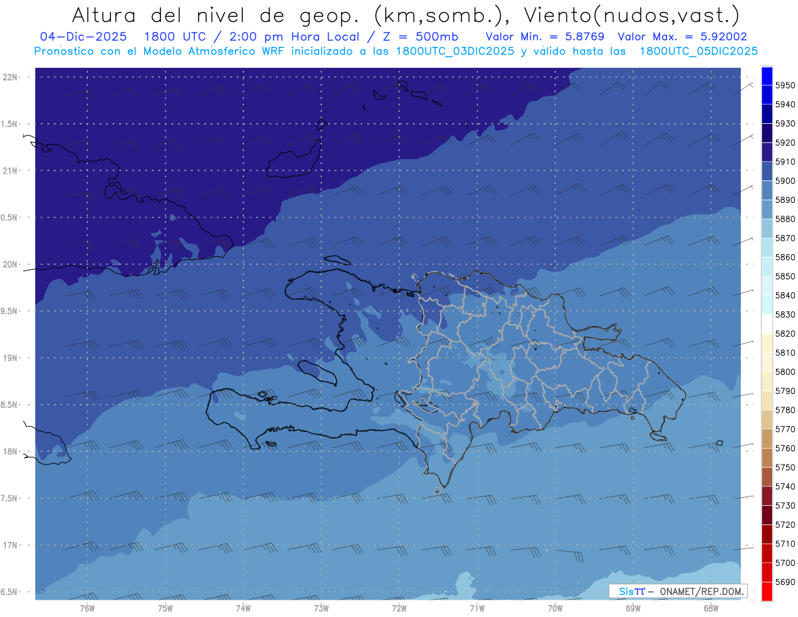The width and height of the screenshot is (798, 617).
Task: Click the 20N latitude label
Action: pyautogui.click(x=11, y=265)
